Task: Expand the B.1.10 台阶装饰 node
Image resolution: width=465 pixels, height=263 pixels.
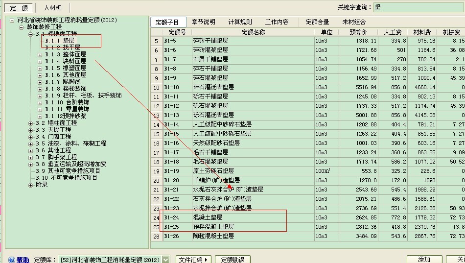Action: click(x=40, y=103)
